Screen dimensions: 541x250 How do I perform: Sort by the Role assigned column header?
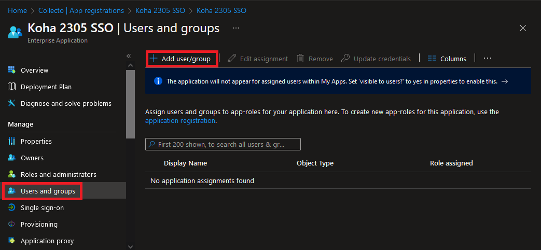451,163
